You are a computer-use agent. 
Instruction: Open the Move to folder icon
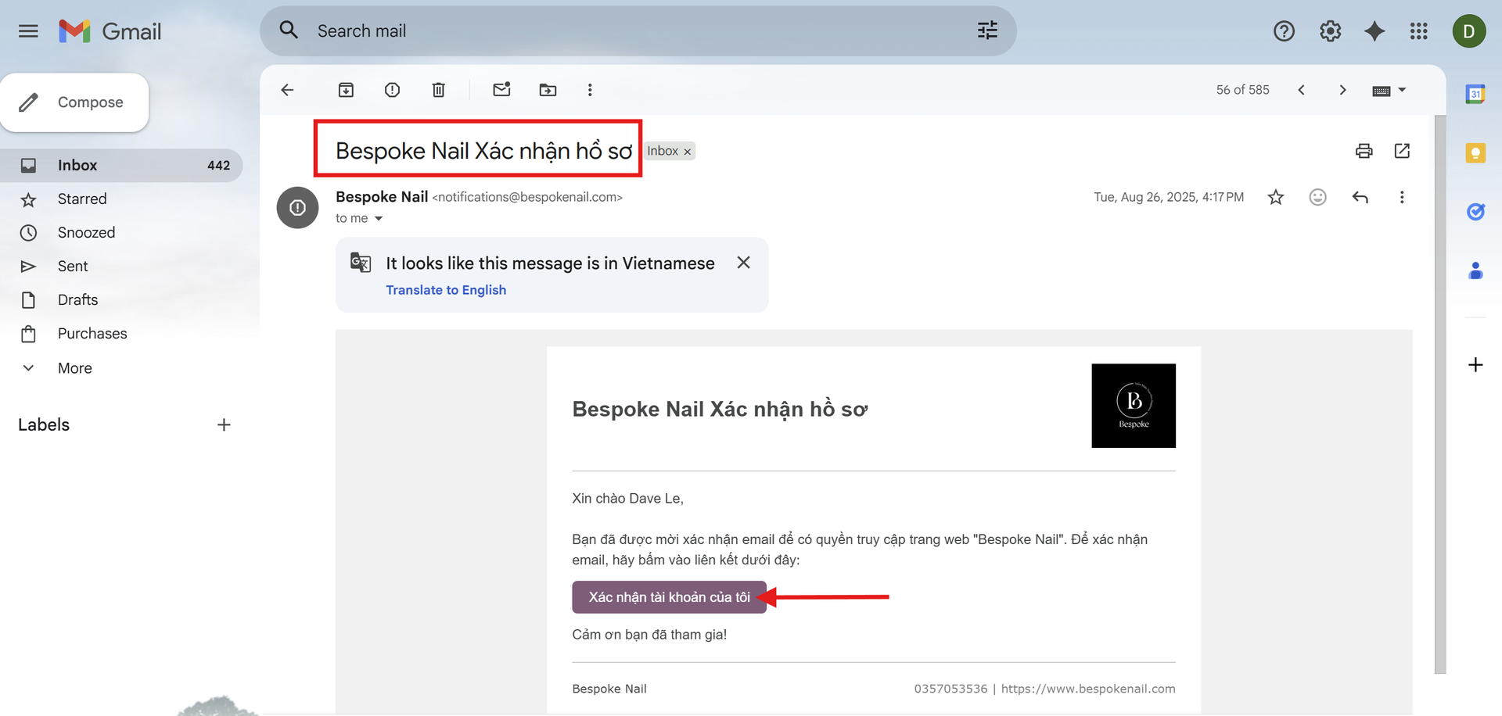click(548, 90)
